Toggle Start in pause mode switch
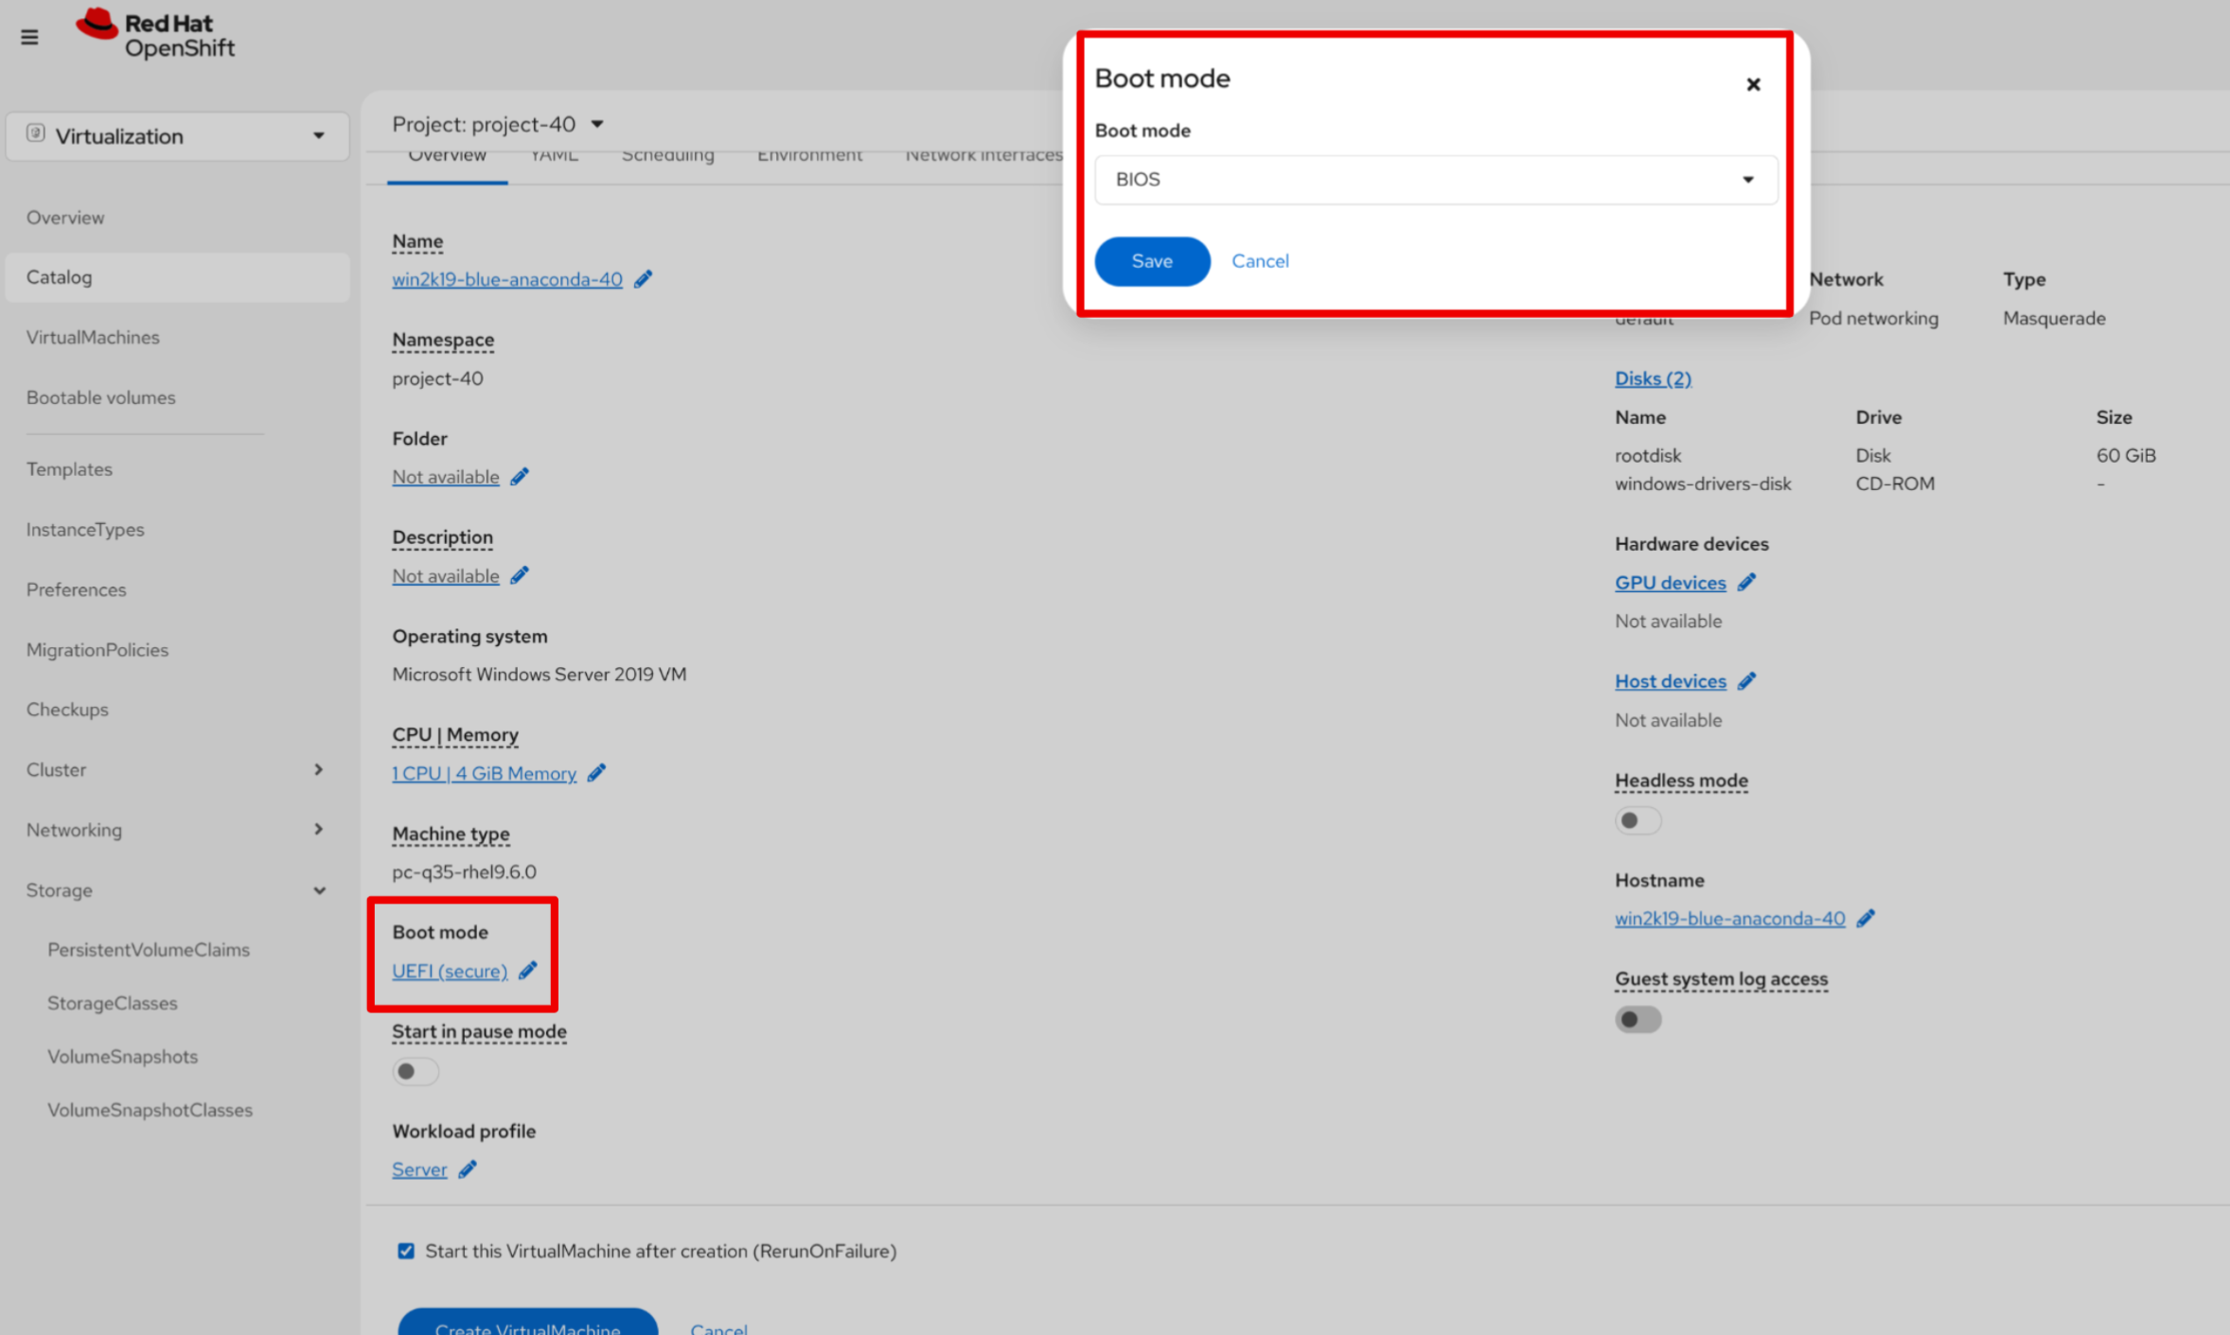Viewport: 2230px width, 1335px height. tap(415, 1071)
